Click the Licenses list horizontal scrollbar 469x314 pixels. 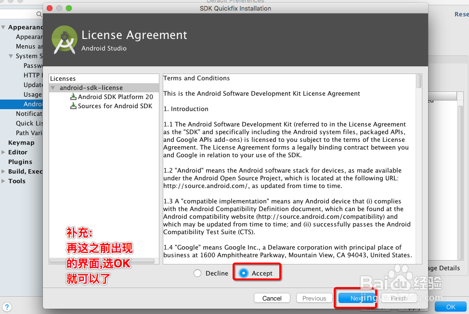(x=102, y=261)
